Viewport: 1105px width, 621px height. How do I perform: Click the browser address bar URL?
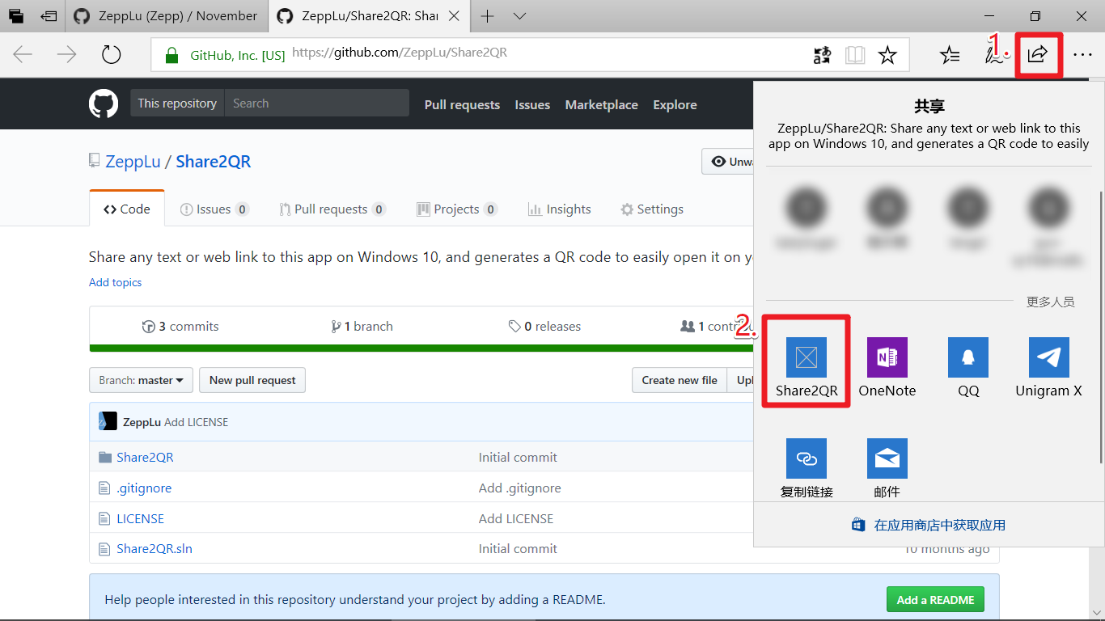pos(400,53)
